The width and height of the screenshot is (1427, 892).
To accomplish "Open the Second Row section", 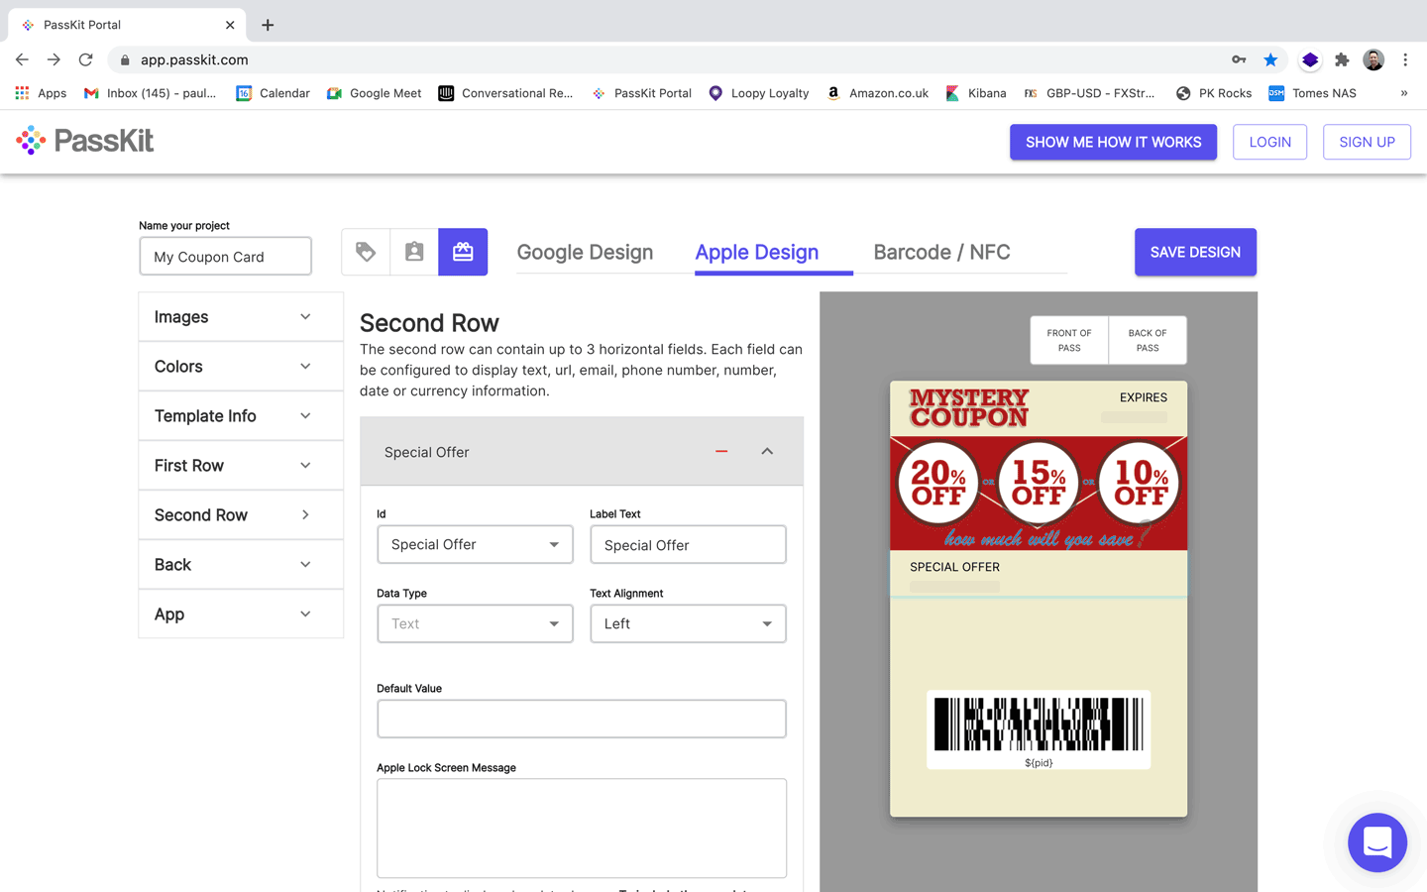I will coord(241,515).
